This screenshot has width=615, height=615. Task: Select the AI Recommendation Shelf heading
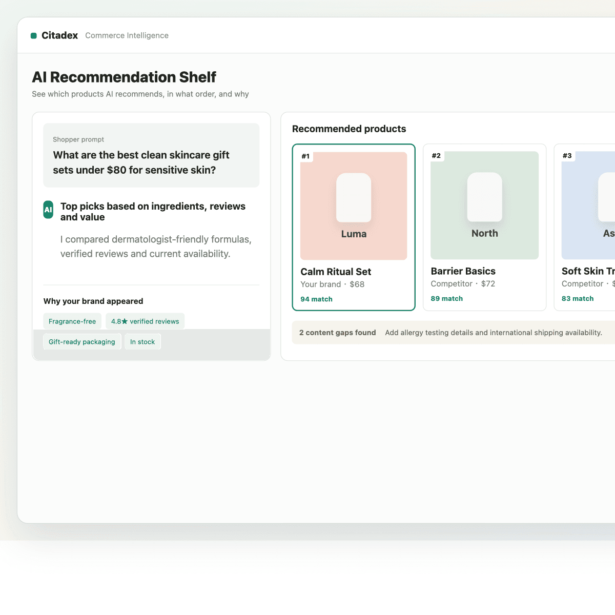pos(124,77)
